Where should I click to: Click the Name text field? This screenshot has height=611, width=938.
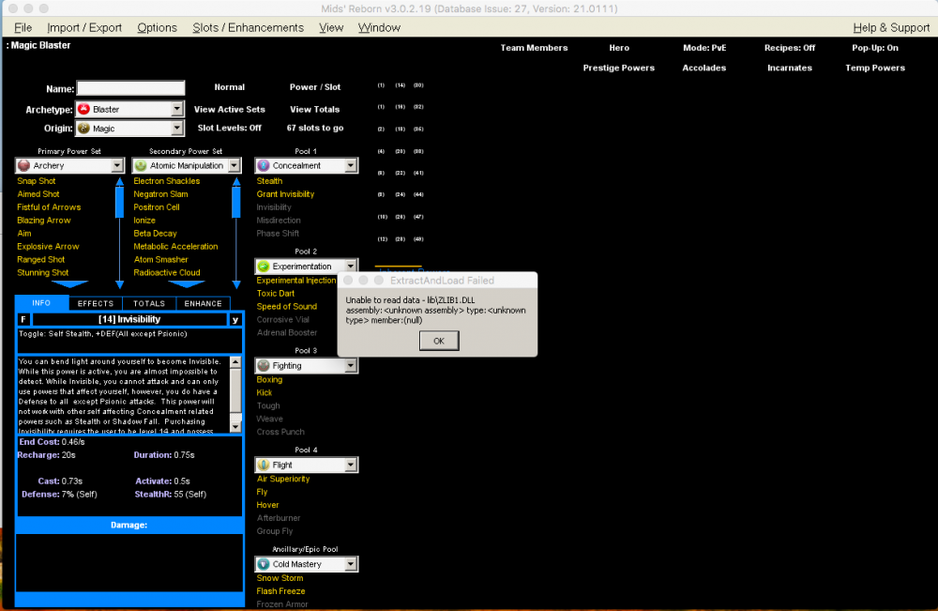point(130,88)
